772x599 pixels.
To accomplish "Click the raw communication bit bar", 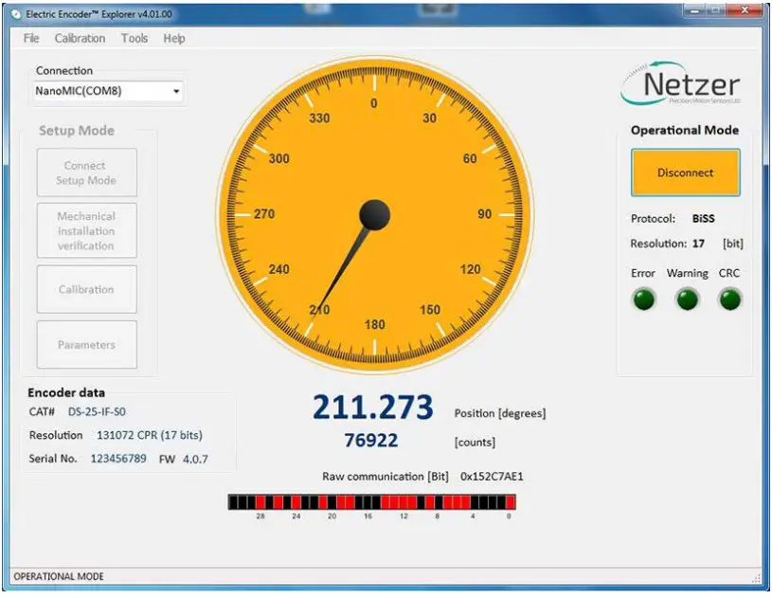I will coord(371,502).
